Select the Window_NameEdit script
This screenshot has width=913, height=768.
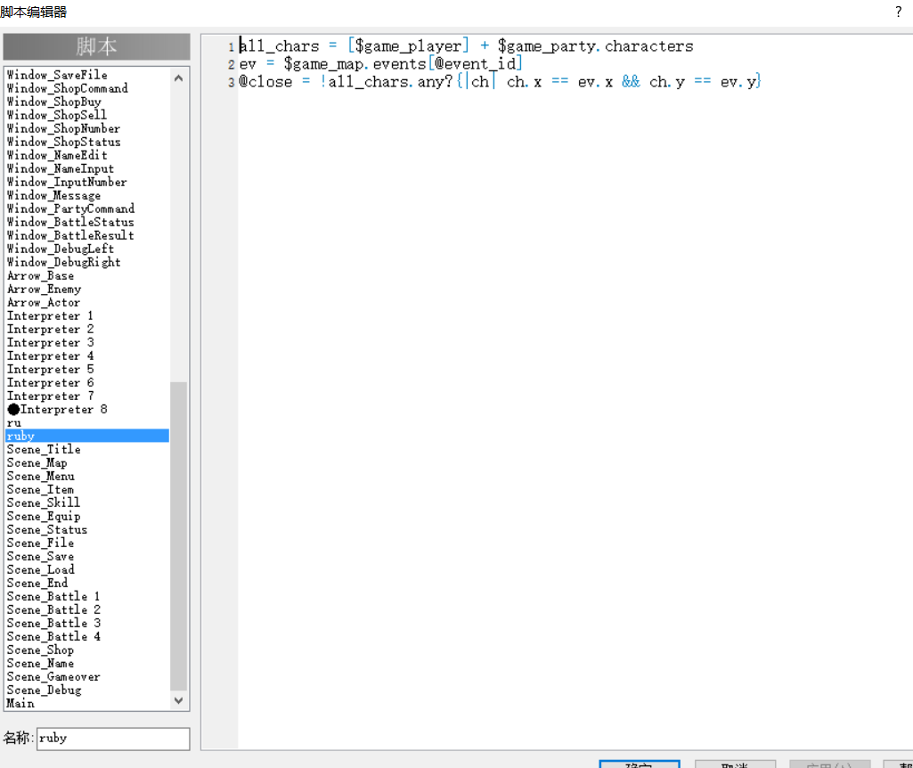tap(57, 155)
